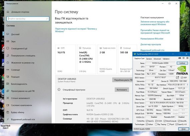This screenshot has height=136, width=190.
Task: Open Tablet settings in the sidebar
Action: 13,77
